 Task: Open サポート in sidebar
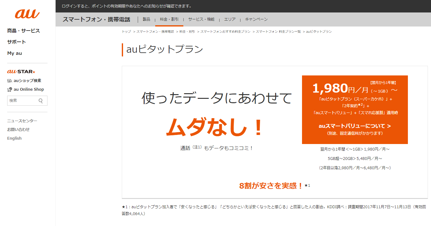(x=17, y=42)
